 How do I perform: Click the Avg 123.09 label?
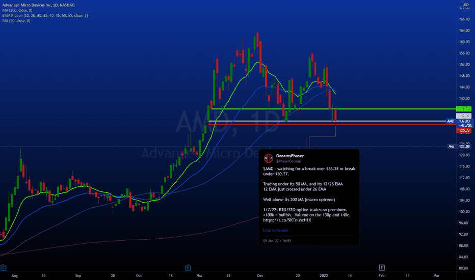(x=460, y=146)
